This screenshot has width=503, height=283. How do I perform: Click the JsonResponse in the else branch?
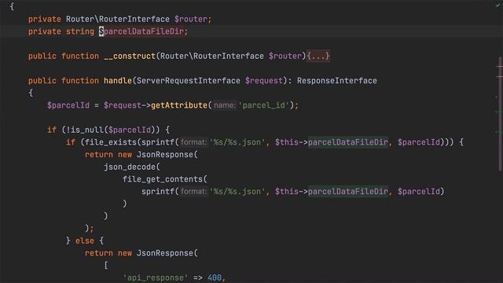coord(165,253)
